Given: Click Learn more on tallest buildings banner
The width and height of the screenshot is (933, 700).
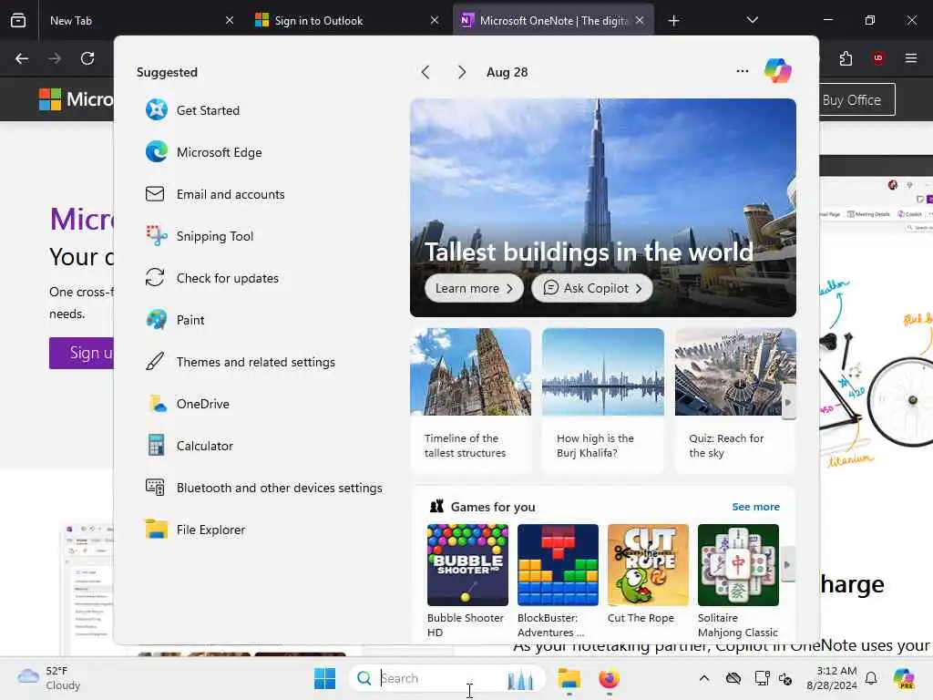Looking at the screenshot, I should pos(474,288).
